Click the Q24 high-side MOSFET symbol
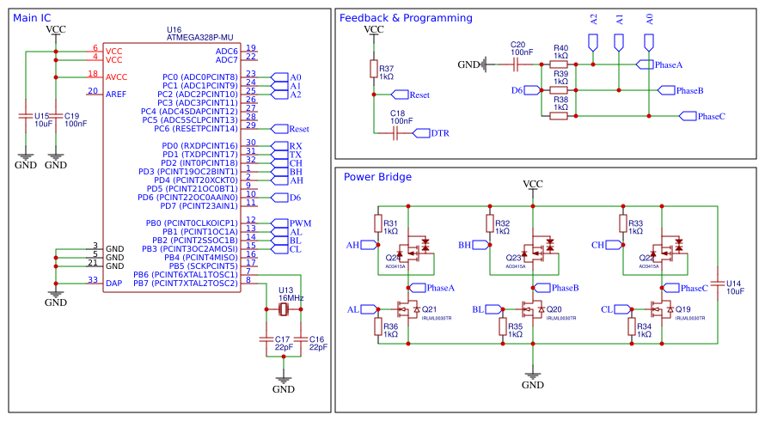 point(413,249)
